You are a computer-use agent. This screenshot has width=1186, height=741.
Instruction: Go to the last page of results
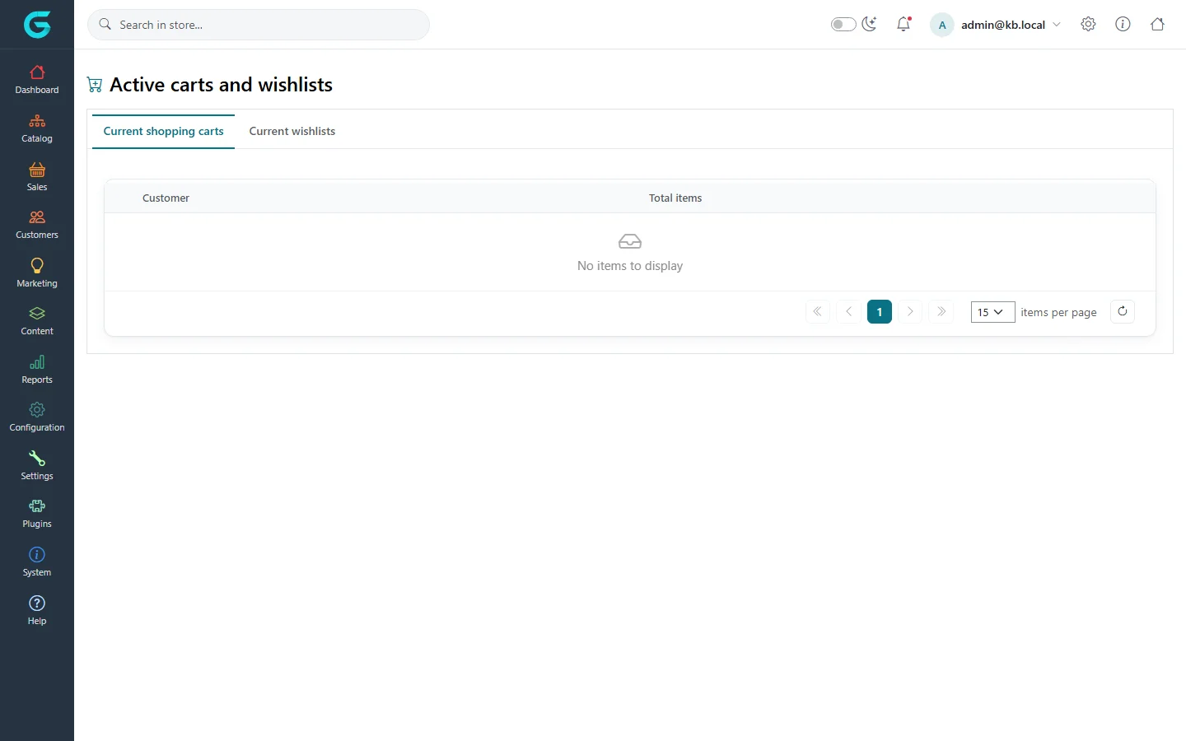tap(941, 311)
